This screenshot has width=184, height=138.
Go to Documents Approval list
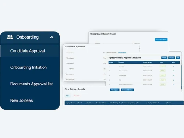(31, 84)
